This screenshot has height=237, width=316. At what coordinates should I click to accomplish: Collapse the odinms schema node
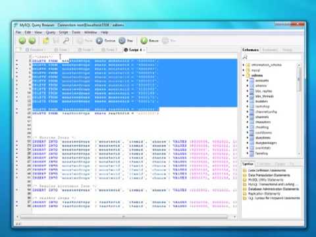(244, 76)
